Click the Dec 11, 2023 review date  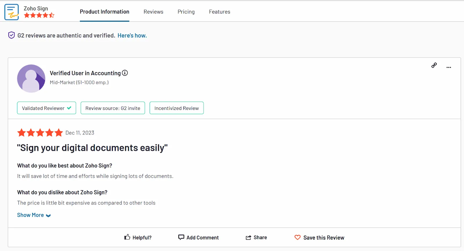[x=80, y=133]
